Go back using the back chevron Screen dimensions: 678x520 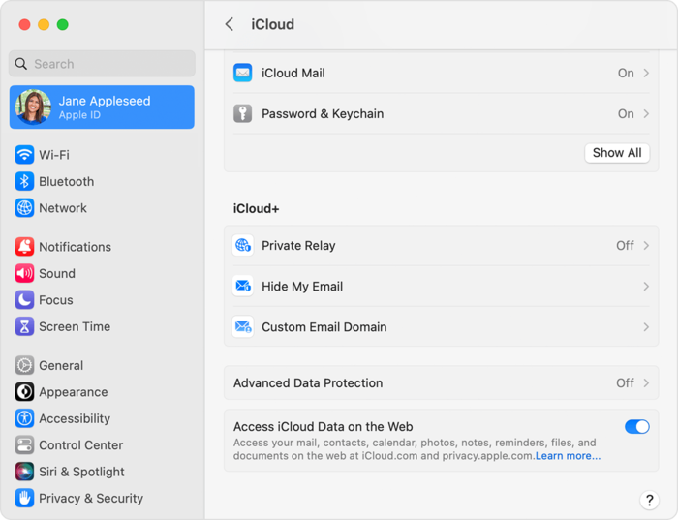pyautogui.click(x=230, y=24)
